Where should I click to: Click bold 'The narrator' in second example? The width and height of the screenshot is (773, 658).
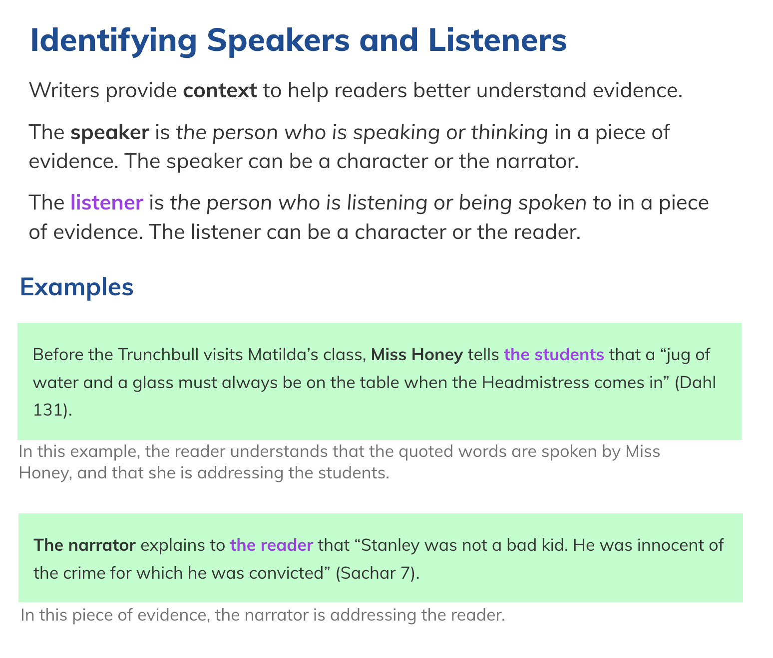coord(84,545)
